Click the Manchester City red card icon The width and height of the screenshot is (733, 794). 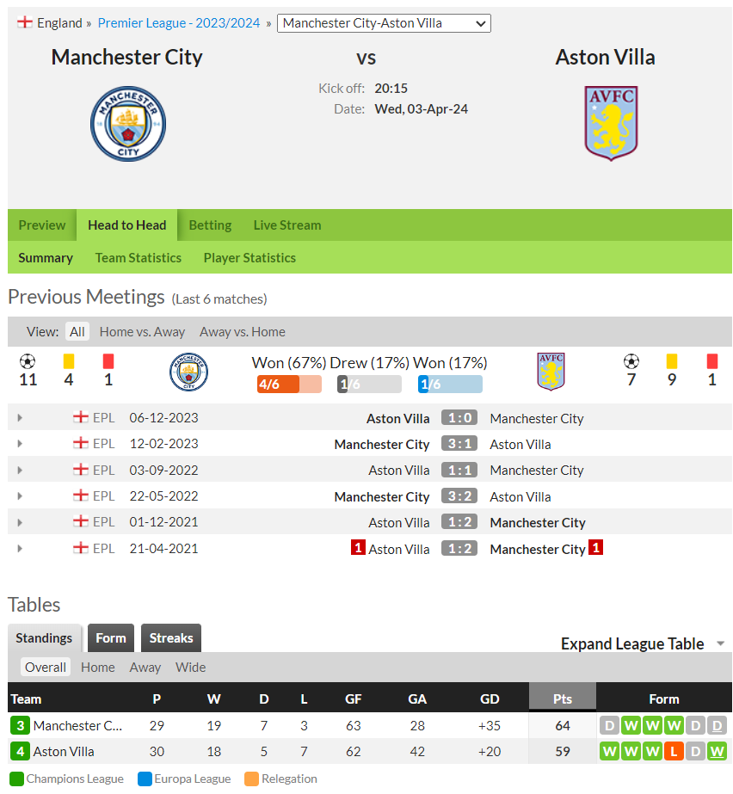click(x=108, y=361)
